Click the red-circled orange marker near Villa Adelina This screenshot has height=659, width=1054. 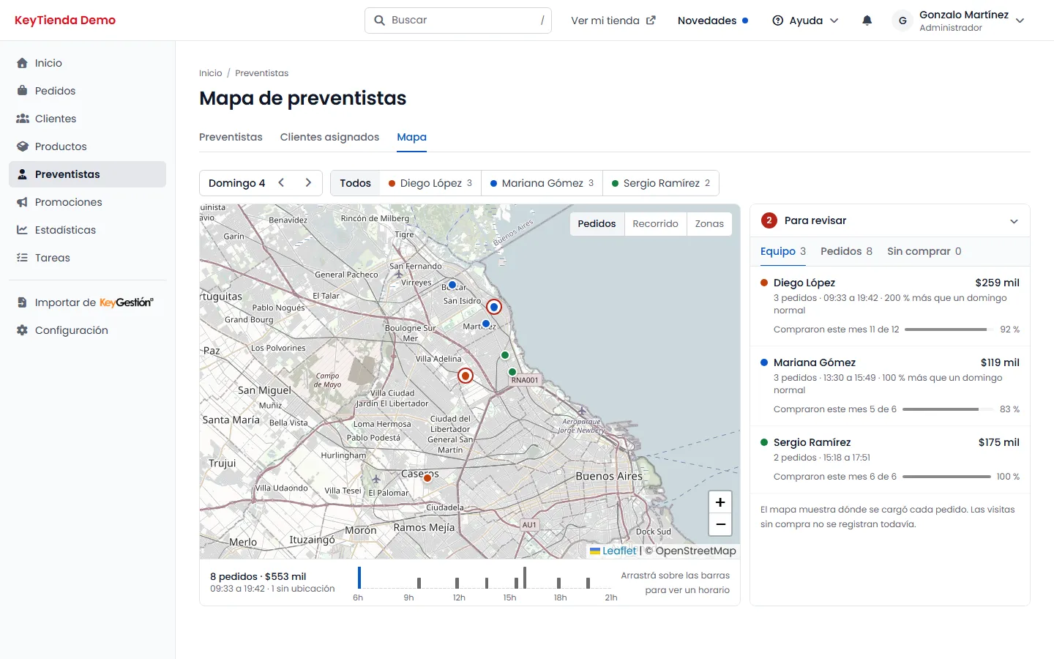tap(466, 376)
